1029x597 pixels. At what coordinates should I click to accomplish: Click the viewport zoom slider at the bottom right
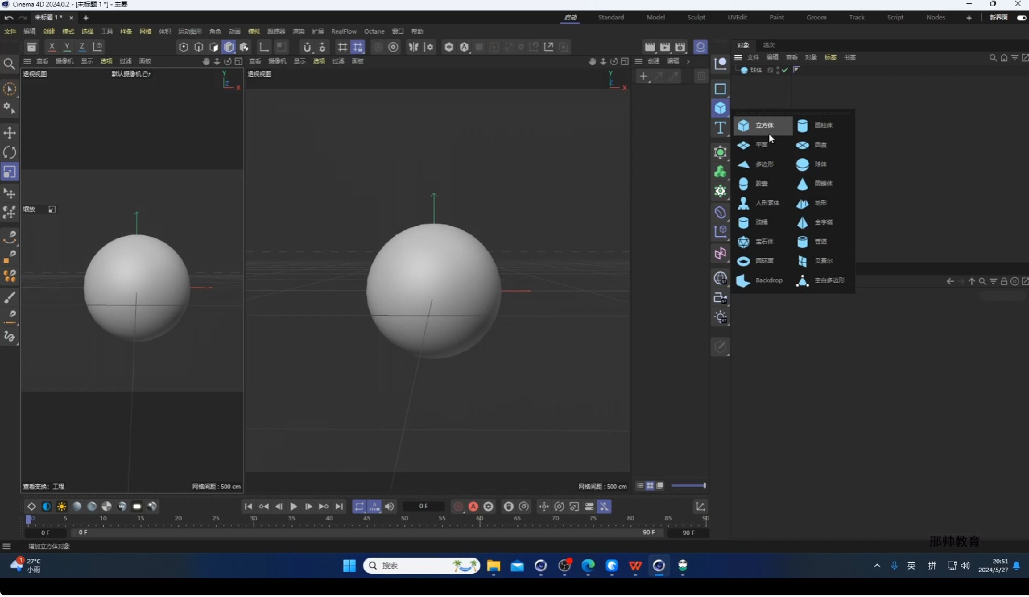click(688, 486)
